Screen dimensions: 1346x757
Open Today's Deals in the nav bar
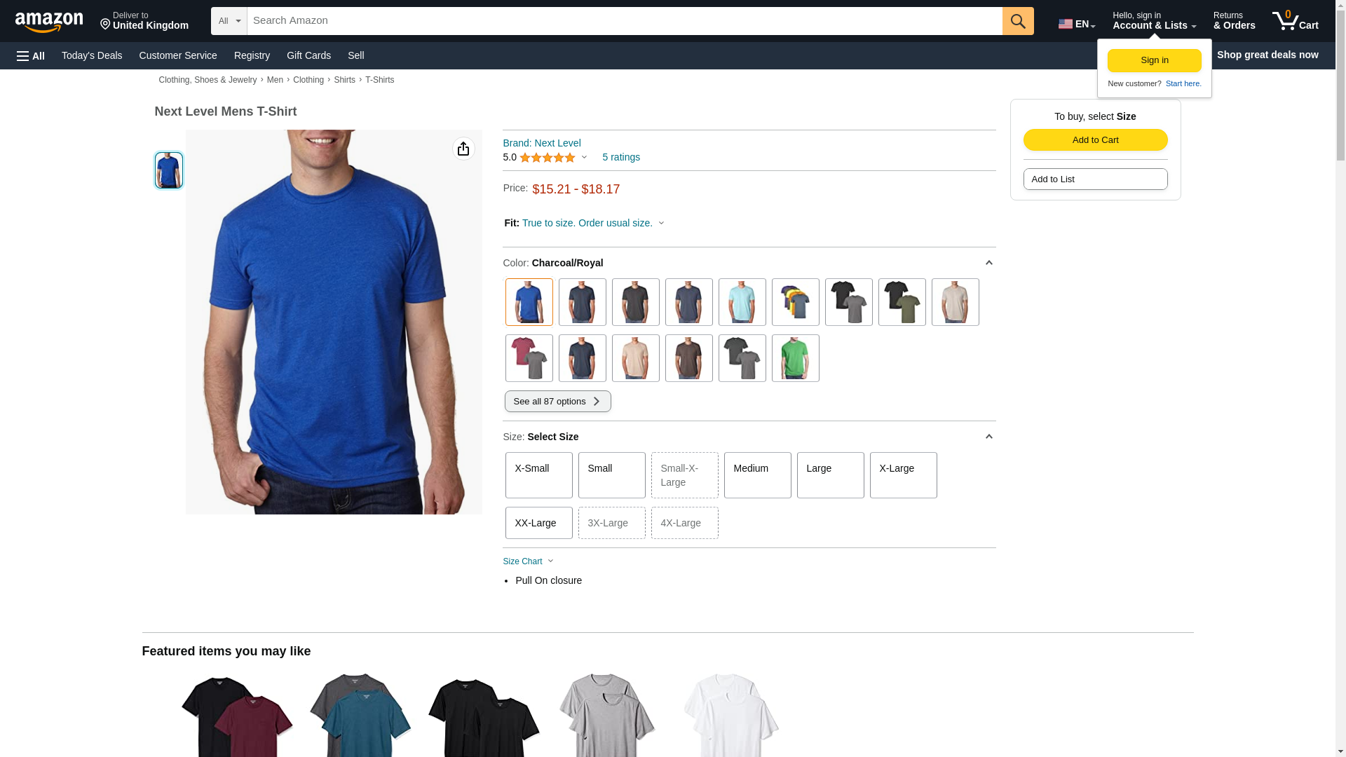[92, 55]
